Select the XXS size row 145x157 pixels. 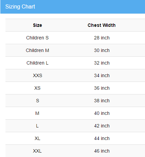click(x=37, y=75)
